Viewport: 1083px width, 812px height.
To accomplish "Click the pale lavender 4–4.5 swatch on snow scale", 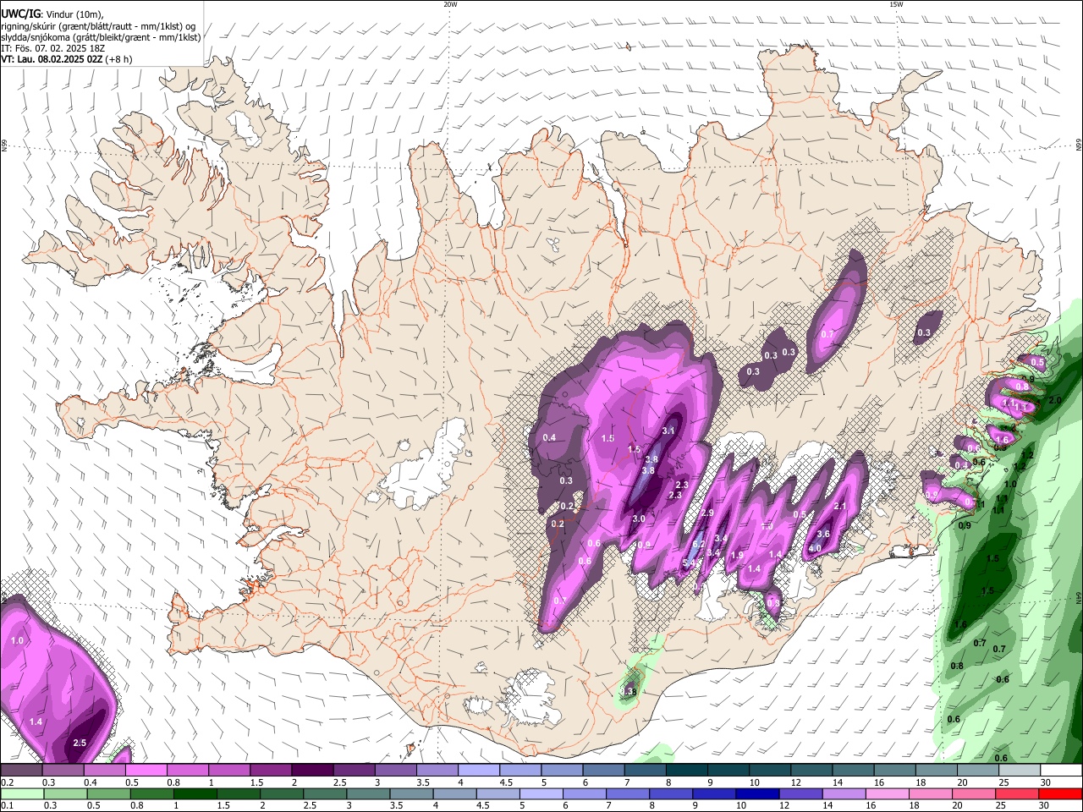I will pos(479,770).
